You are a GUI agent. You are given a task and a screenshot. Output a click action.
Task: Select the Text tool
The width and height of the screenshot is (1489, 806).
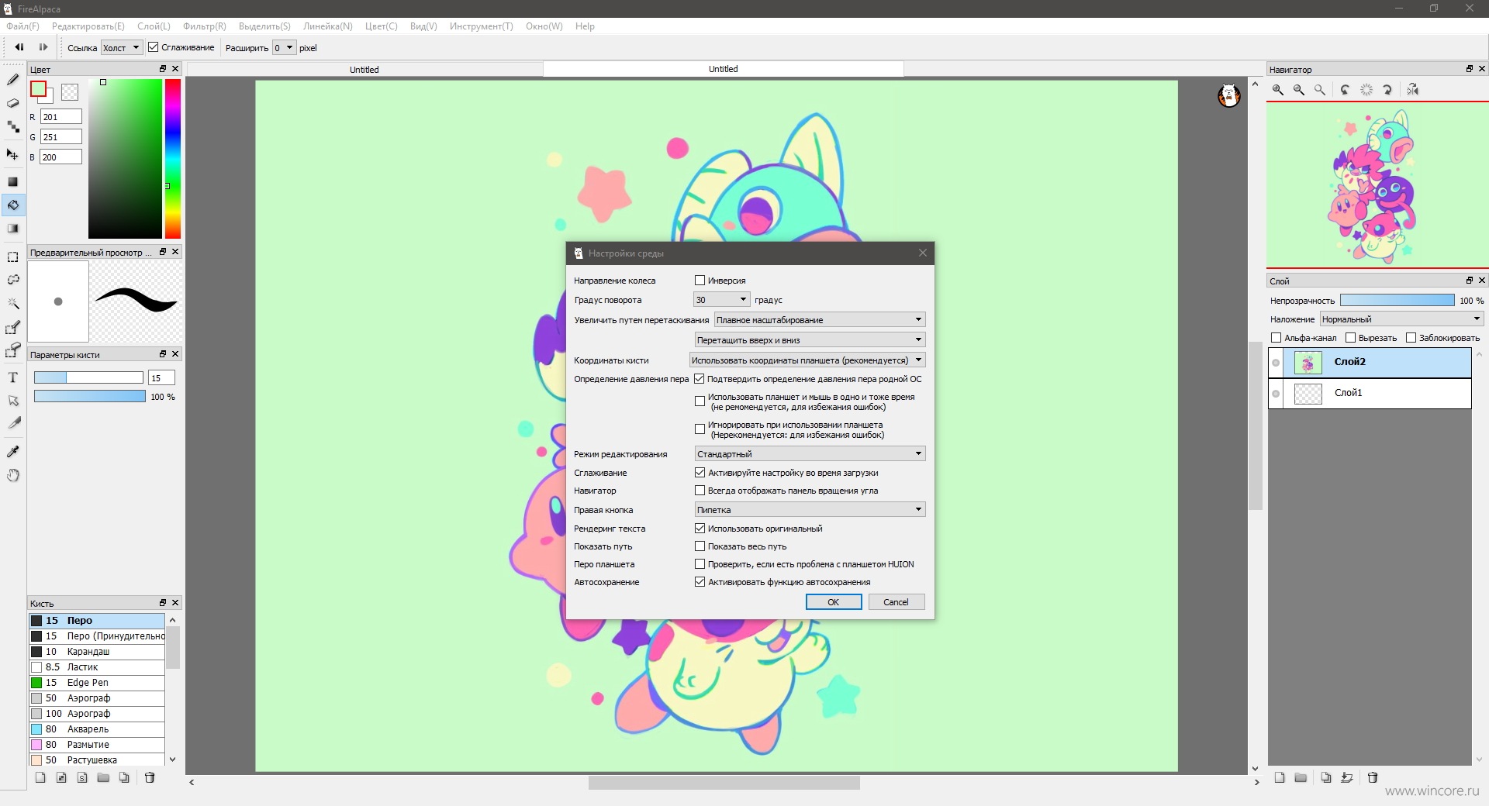[x=12, y=377]
